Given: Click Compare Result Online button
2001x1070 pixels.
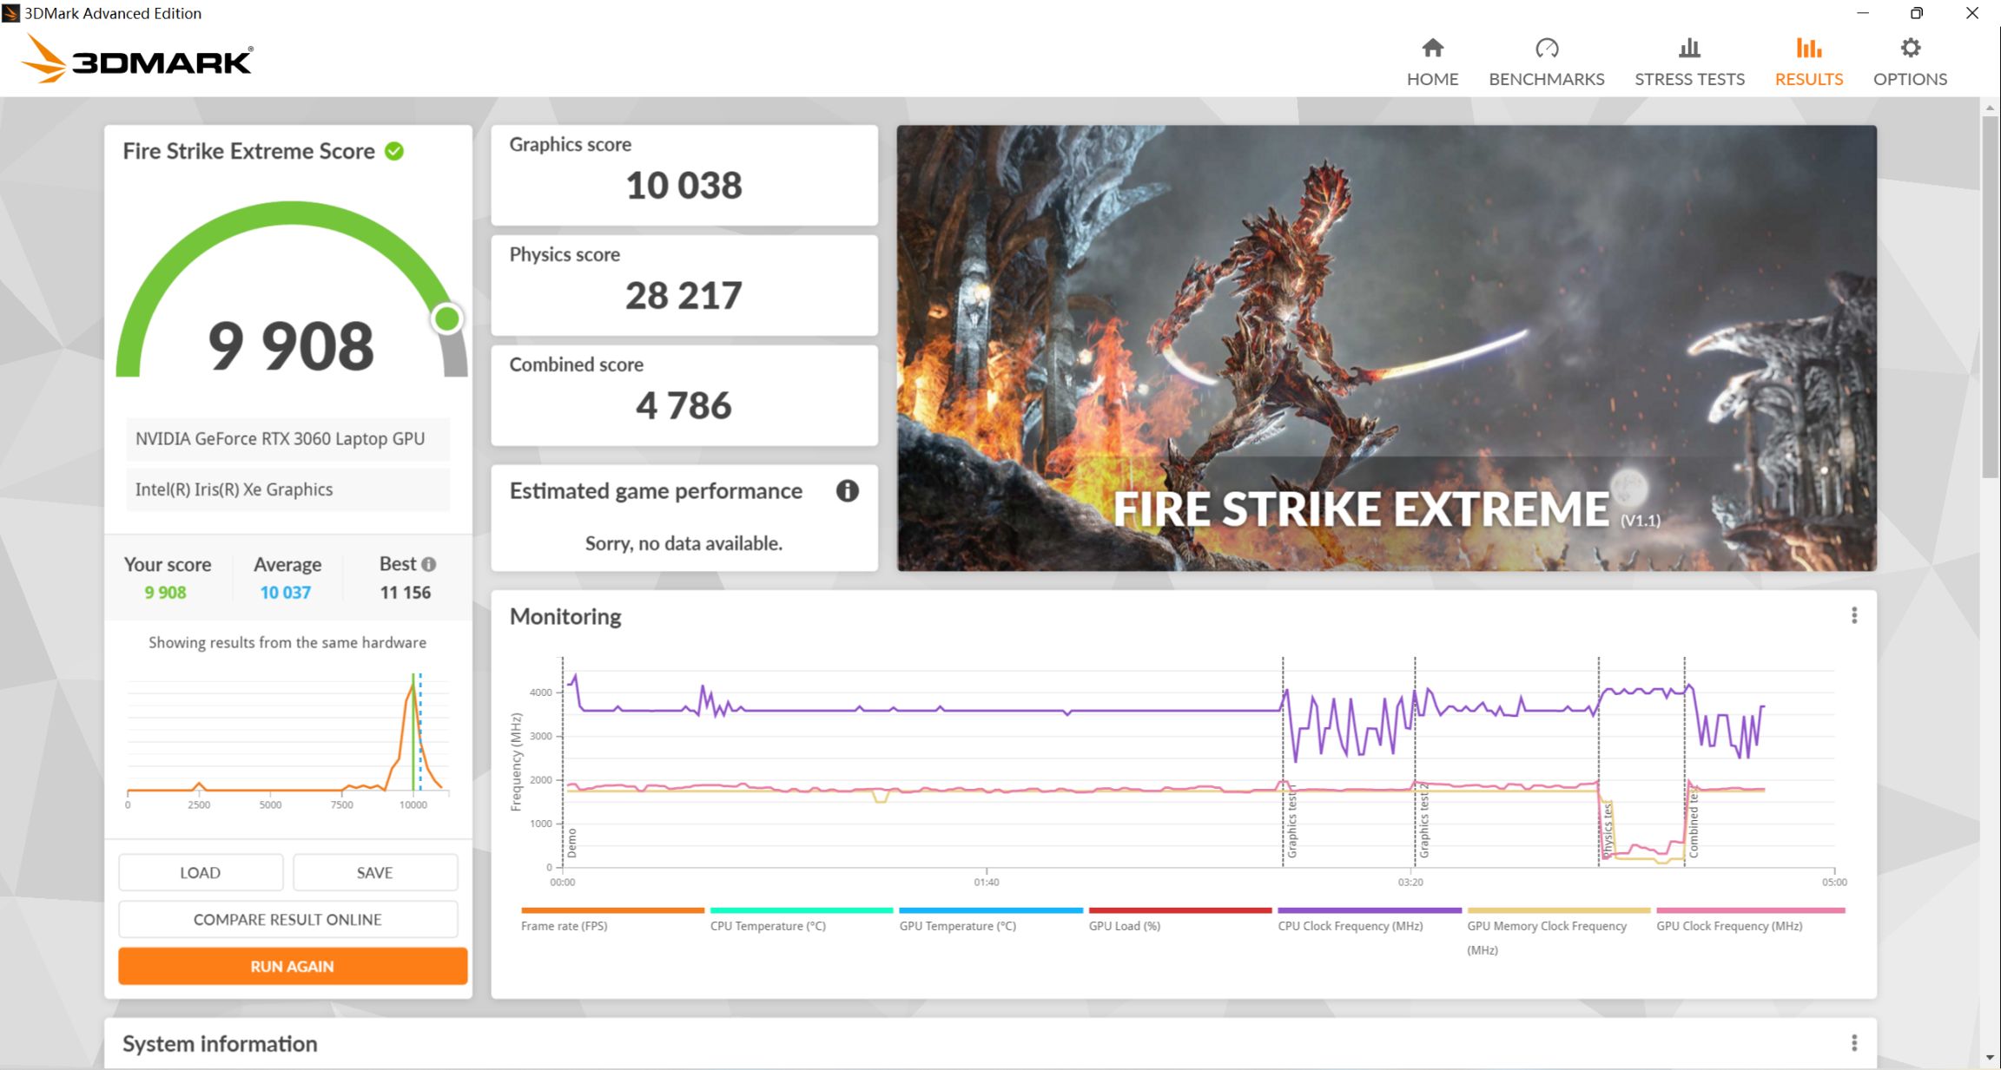Looking at the screenshot, I should (287, 919).
